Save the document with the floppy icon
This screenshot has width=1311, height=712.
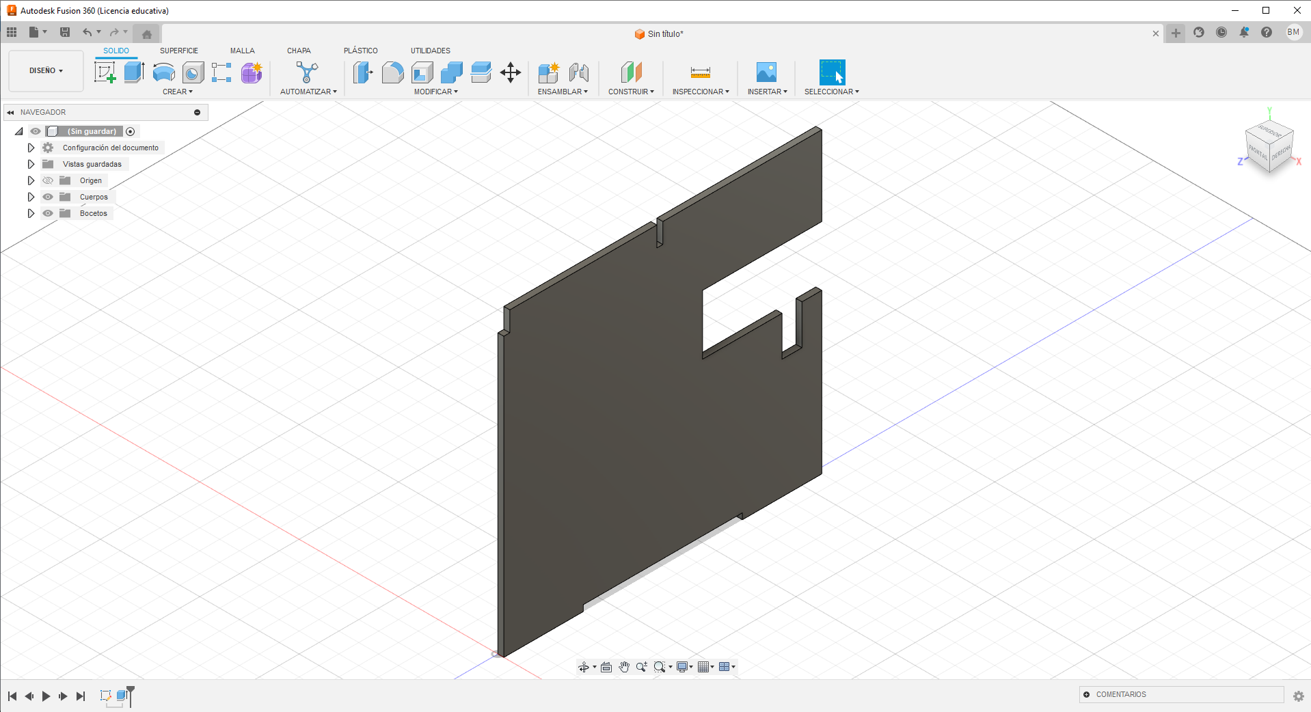(x=65, y=32)
